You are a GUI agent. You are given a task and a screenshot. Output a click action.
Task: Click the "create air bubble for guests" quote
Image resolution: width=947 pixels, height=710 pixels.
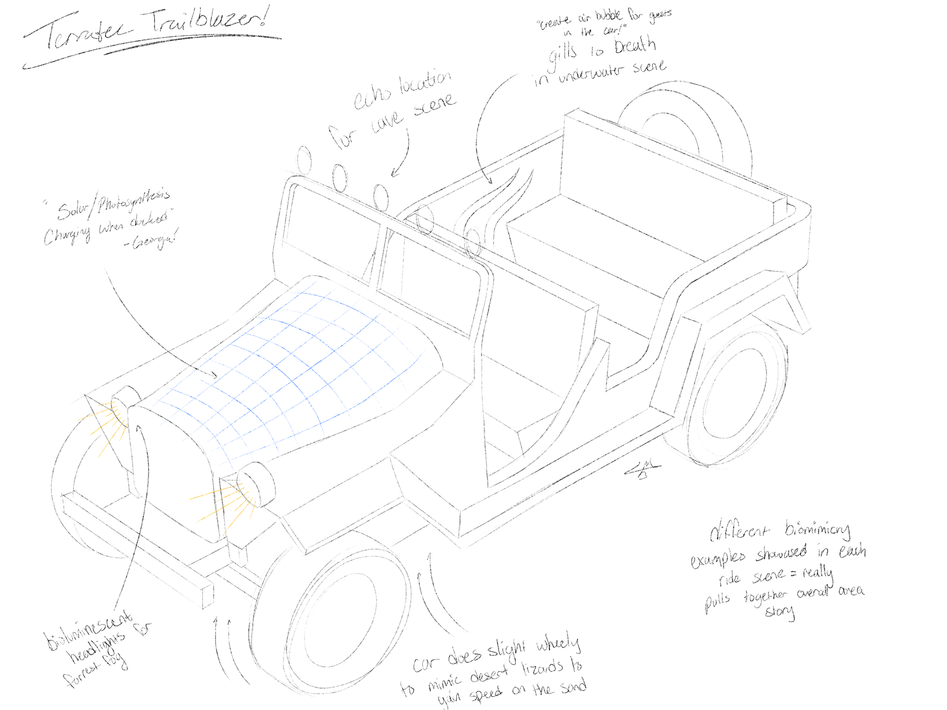point(605,22)
